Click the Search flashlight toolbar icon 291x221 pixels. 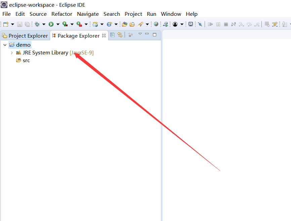140,24
